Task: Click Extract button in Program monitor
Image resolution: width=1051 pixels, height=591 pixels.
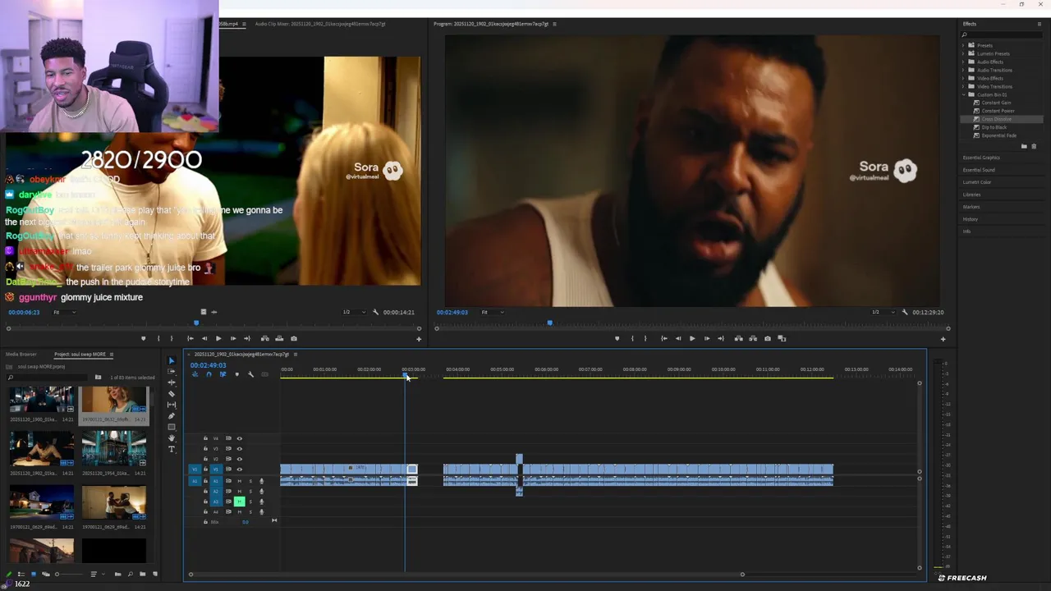Action: (x=753, y=338)
